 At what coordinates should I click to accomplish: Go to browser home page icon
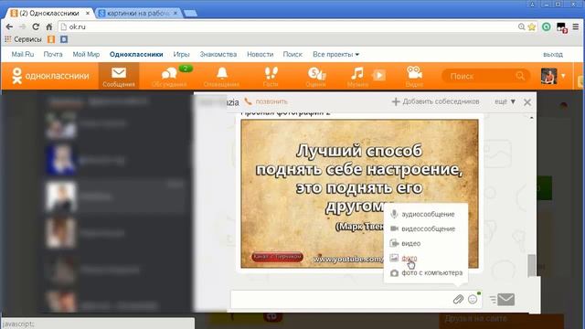click(x=49, y=27)
